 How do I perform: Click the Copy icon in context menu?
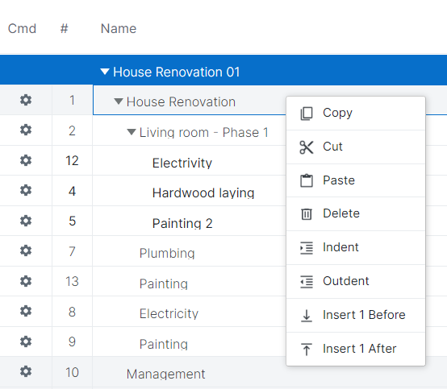(307, 114)
